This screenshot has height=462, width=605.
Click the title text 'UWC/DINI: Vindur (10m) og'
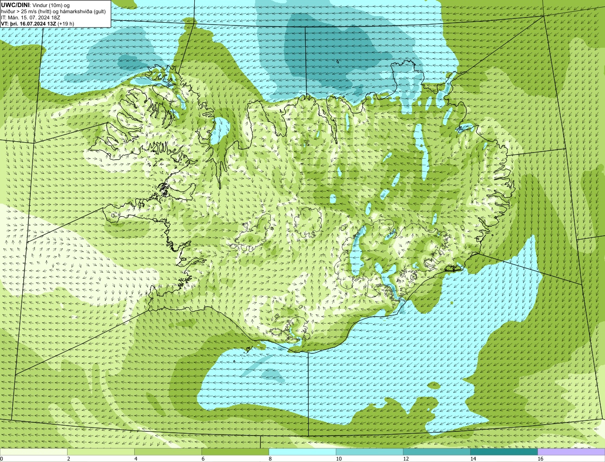(x=35, y=5)
